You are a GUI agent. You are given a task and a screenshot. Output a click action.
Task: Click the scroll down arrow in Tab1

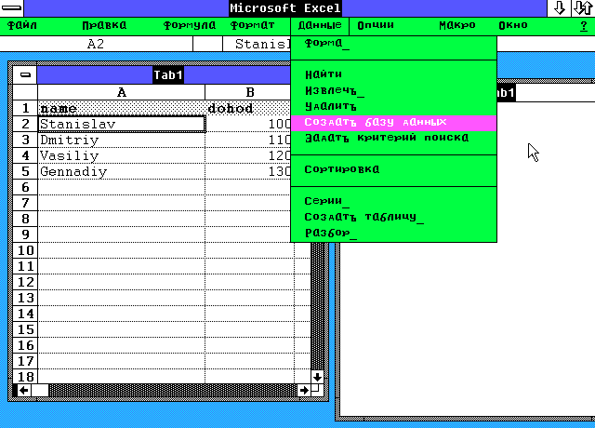pyautogui.click(x=317, y=377)
